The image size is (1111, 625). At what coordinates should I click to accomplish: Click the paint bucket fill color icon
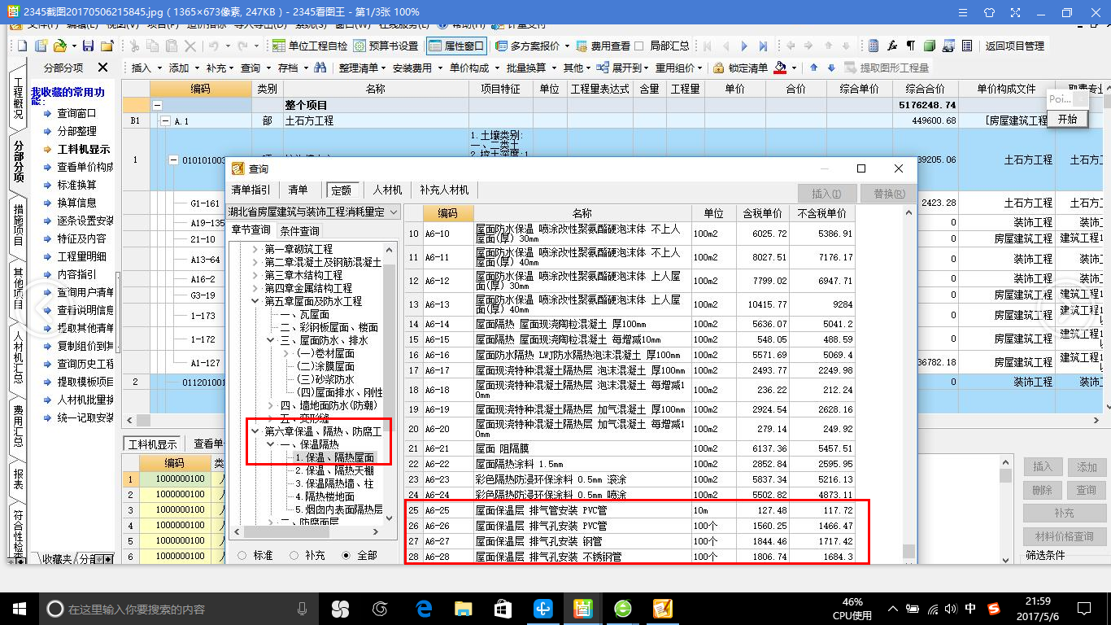click(x=781, y=68)
